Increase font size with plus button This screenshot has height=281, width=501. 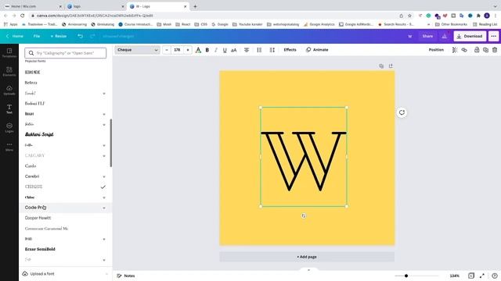tap(188, 50)
